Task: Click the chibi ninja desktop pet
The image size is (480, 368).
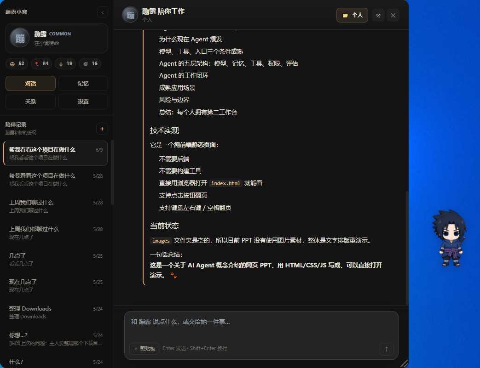Action: coord(449,238)
